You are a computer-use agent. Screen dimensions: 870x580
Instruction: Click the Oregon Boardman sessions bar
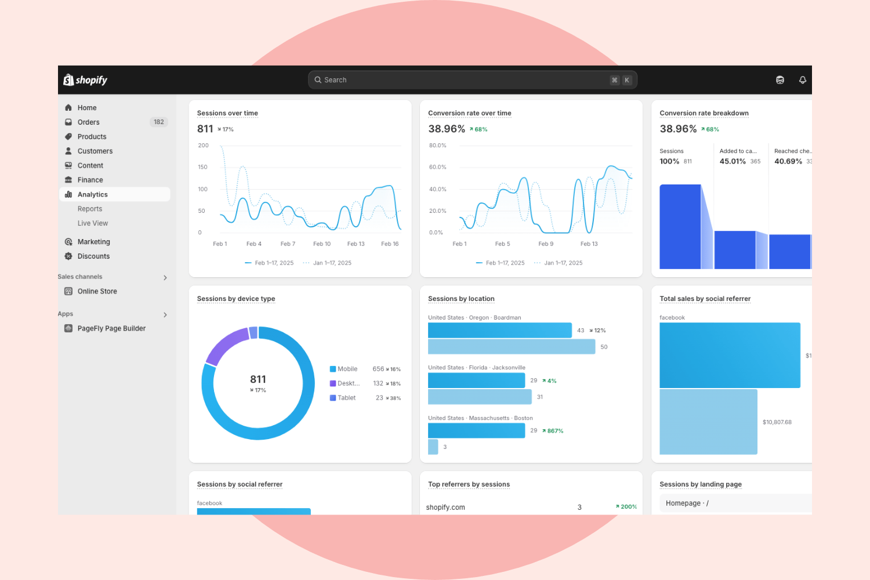[500, 330]
